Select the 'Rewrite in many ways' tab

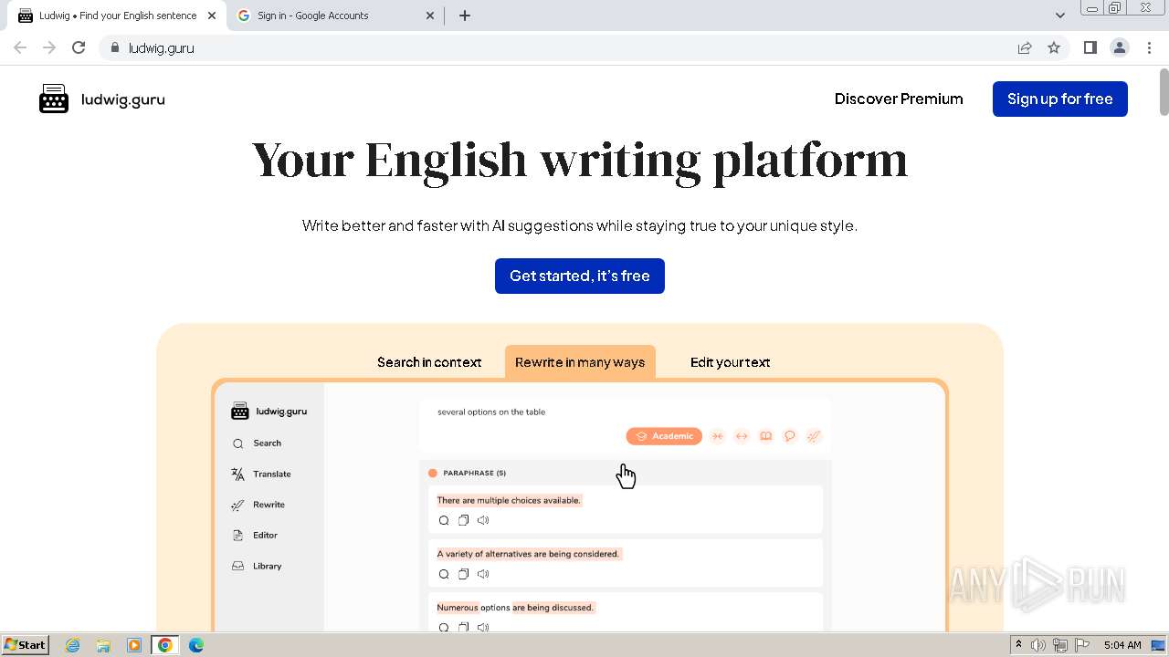tap(580, 362)
